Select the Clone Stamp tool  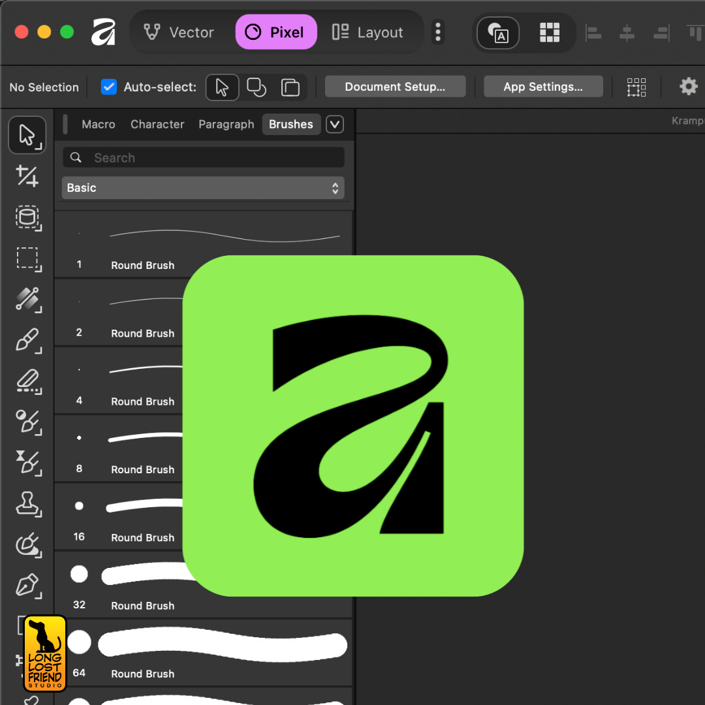point(28,504)
